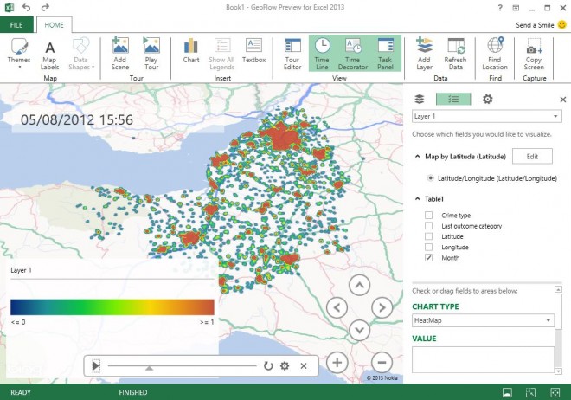
Task: Click middle view icon in status bar
Action: (x=530, y=392)
